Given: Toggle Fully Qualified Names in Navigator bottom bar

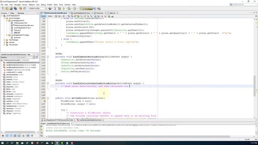Looking at the screenshot, I should tap(23, 136).
